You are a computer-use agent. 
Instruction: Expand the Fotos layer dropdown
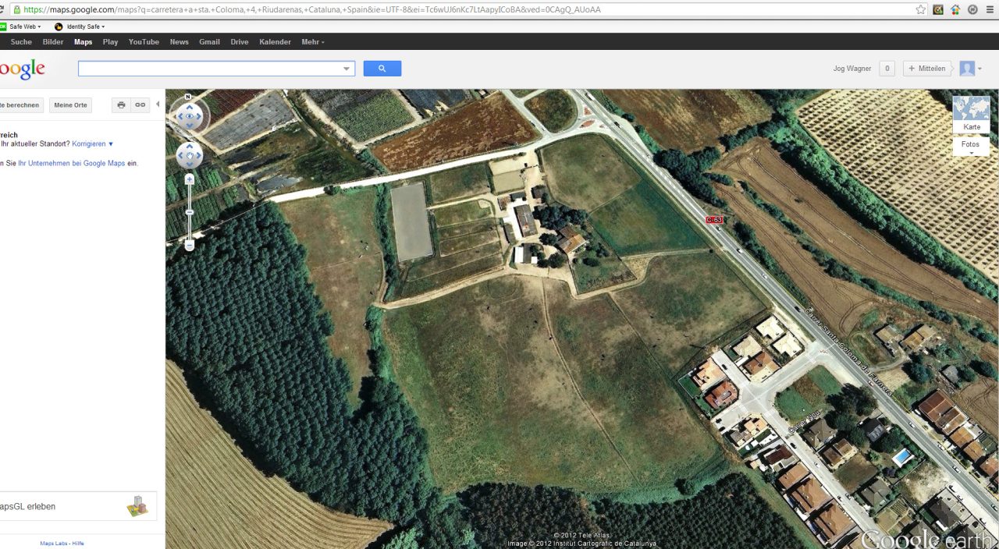pyautogui.click(x=971, y=147)
